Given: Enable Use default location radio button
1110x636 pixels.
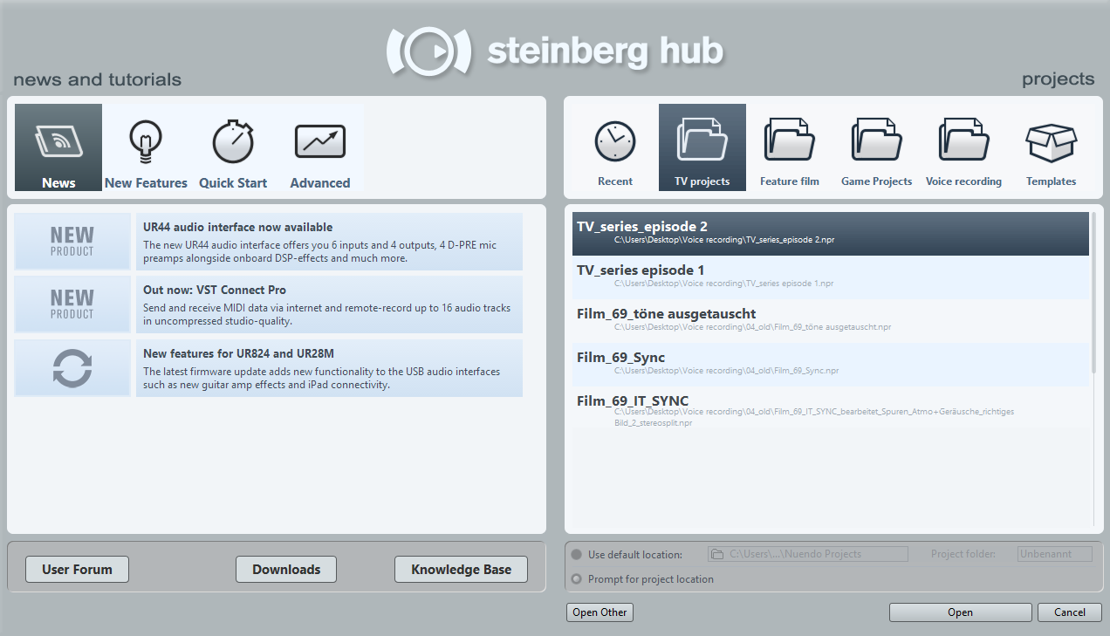Looking at the screenshot, I should [576, 554].
